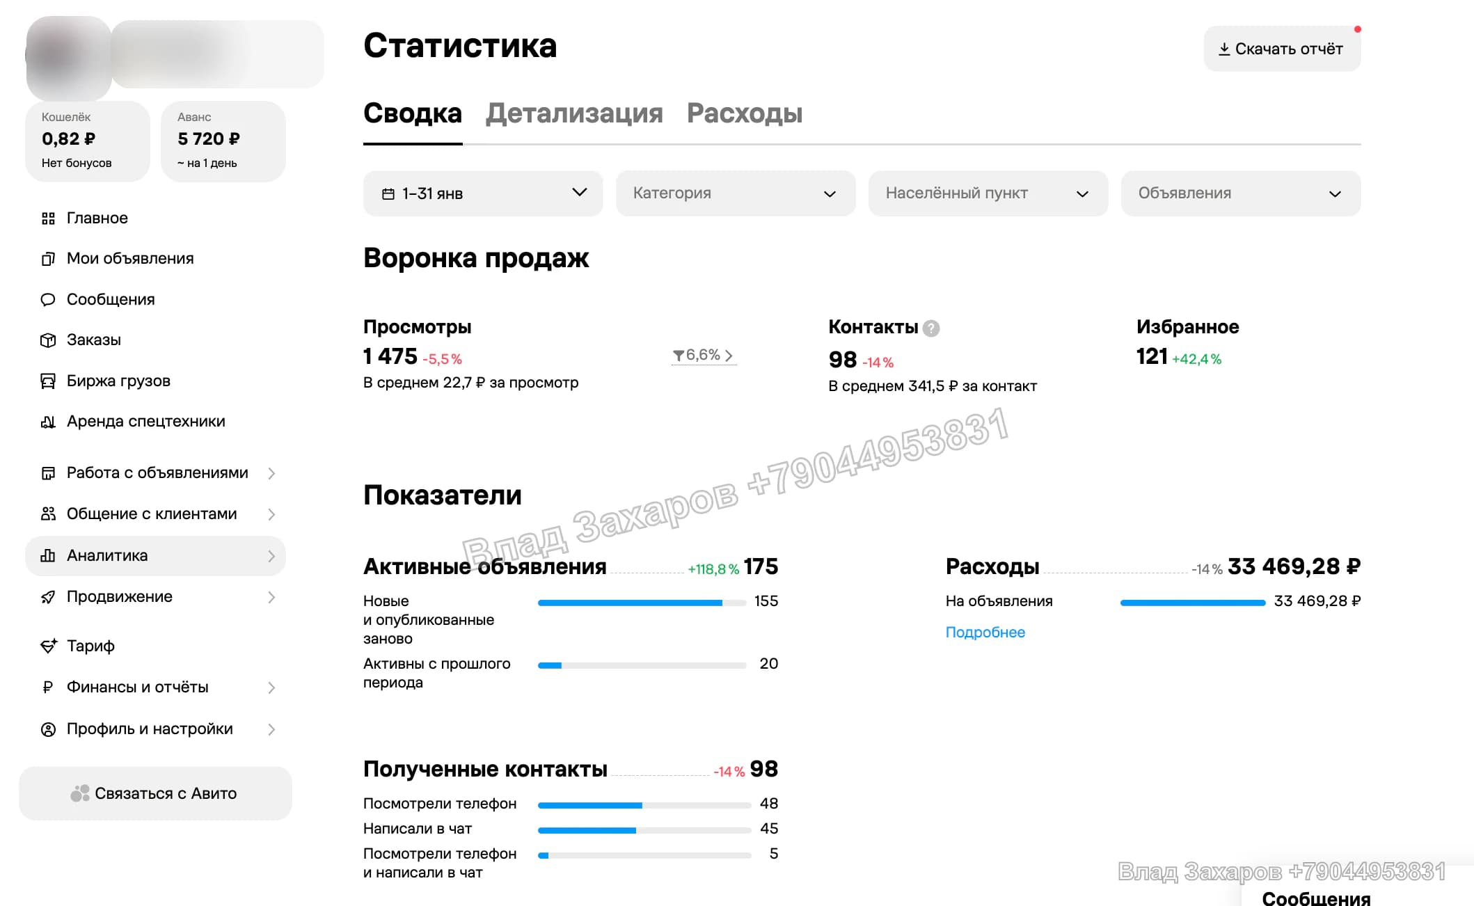The image size is (1474, 906).
Task: Click the Контакты help question-mark icon
Action: click(x=931, y=328)
